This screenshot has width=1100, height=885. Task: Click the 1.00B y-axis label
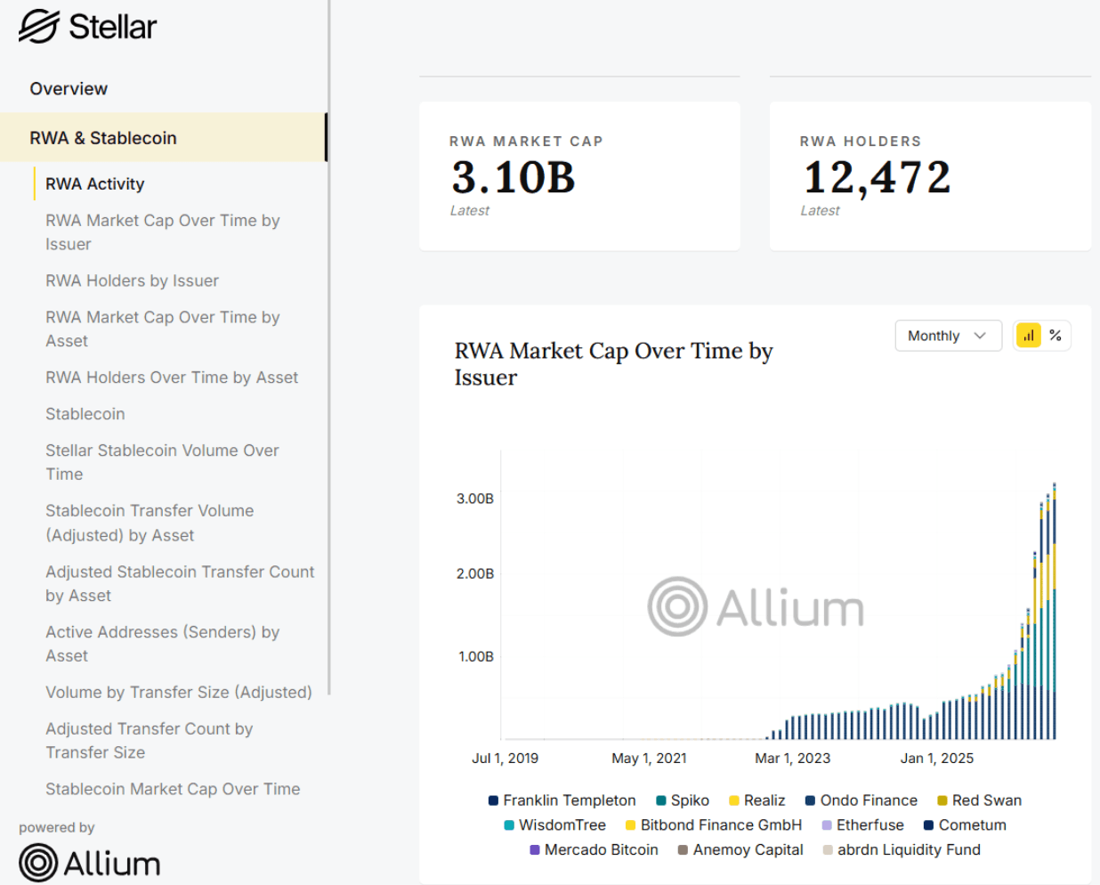pyautogui.click(x=476, y=656)
